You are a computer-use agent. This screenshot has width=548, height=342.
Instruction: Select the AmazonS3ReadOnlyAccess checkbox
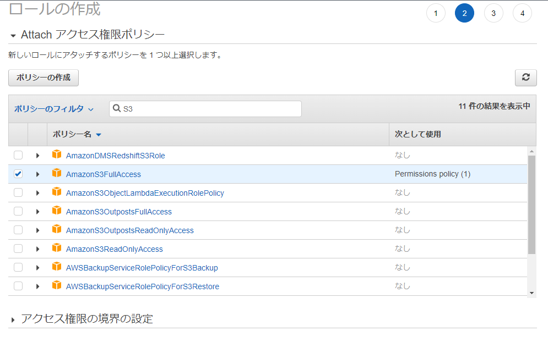(x=18, y=249)
